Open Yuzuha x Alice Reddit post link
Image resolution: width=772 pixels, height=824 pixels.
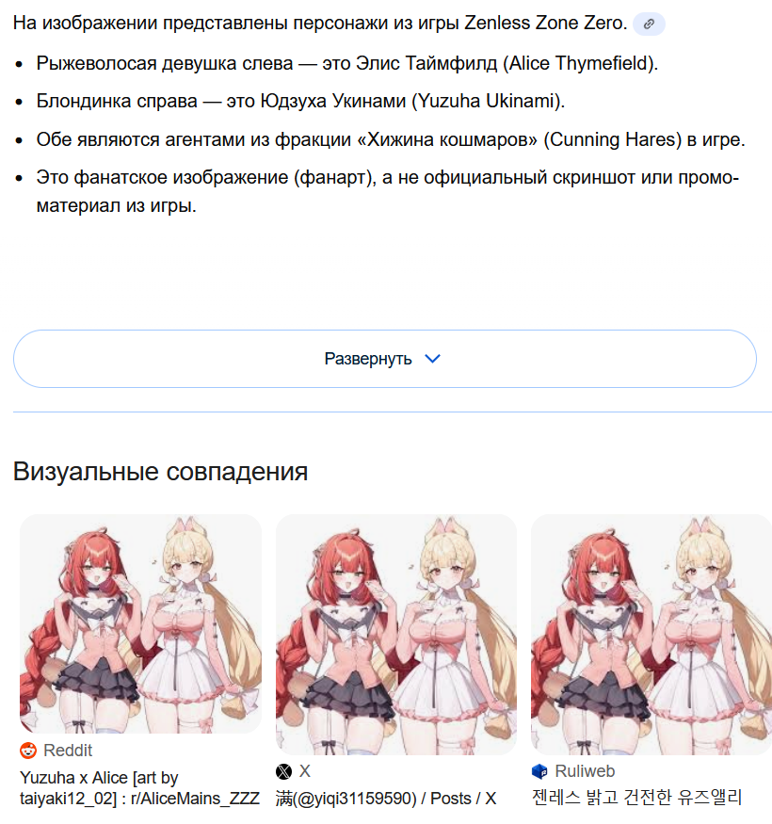coord(139,787)
